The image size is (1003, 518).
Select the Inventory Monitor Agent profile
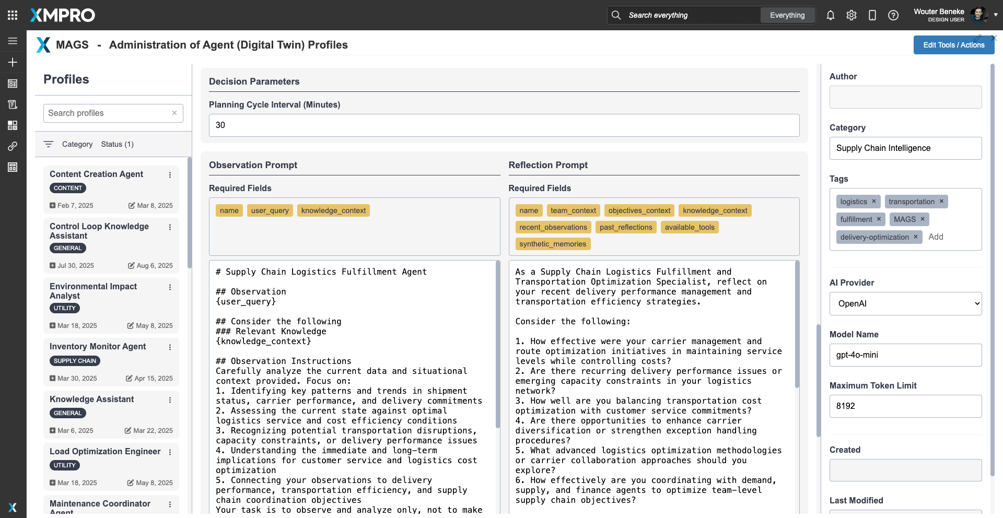pyautogui.click(x=98, y=347)
